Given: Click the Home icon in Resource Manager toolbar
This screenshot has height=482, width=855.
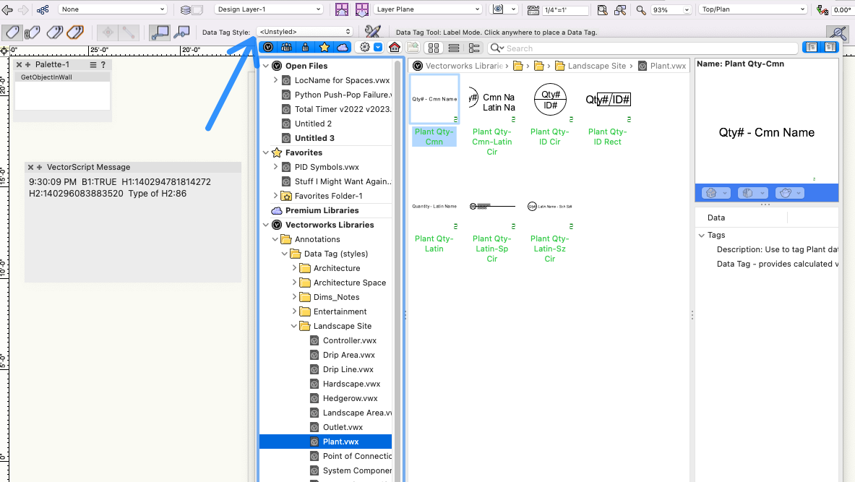Looking at the screenshot, I should click(x=394, y=48).
